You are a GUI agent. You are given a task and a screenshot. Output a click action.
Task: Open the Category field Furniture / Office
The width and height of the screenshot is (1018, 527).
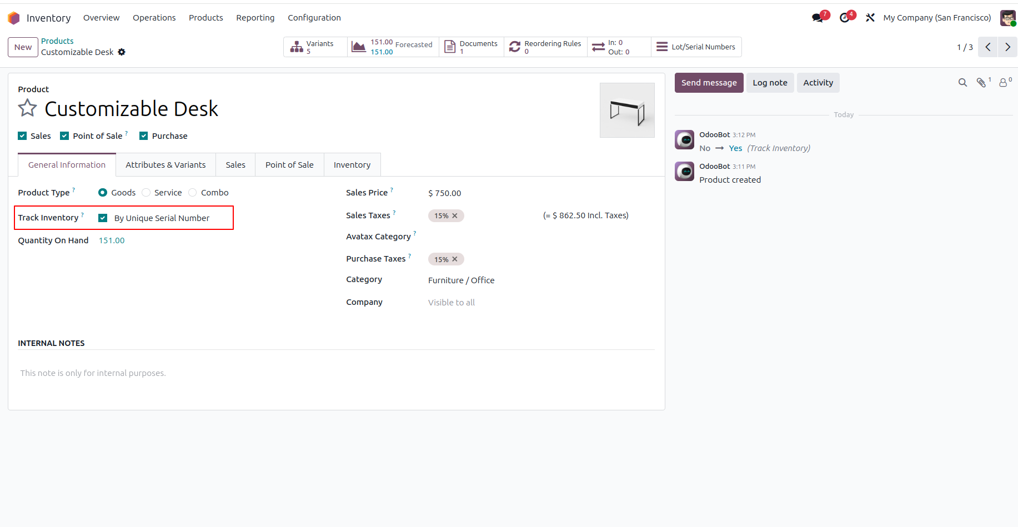pos(461,280)
